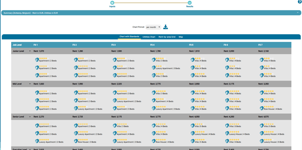Click the Results step icon
This screenshot has height=150, width=302.
[190, 3]
